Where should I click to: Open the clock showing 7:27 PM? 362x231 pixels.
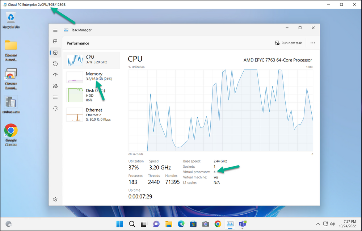pyautogui.click(x=348, y=224)
